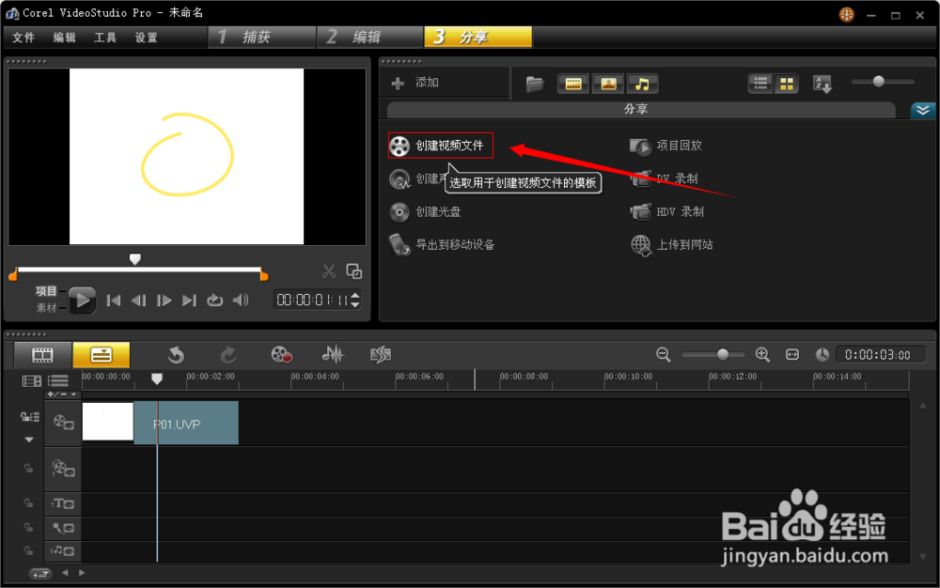Click 创建光盘 option
This screenshot has width=940, height=588.
click(x=425, y=212)
